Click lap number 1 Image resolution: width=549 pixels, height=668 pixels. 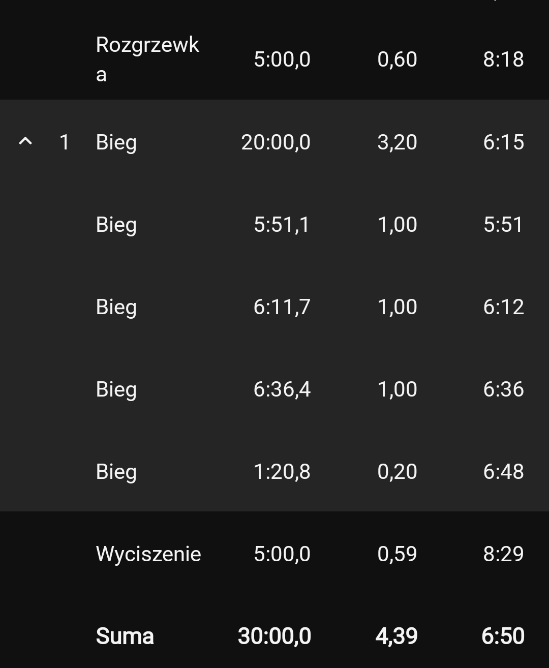pos(64,142)
